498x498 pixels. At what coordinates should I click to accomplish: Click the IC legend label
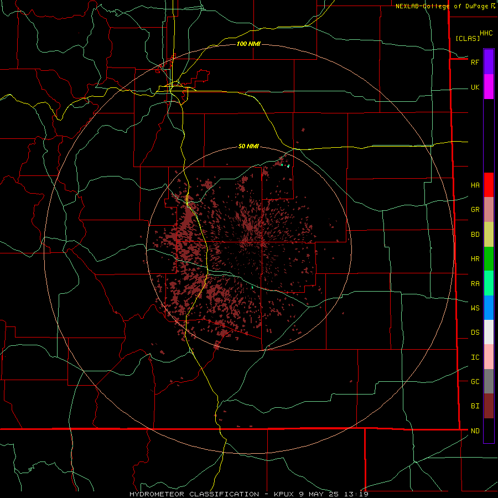click(x=475, y=357)
